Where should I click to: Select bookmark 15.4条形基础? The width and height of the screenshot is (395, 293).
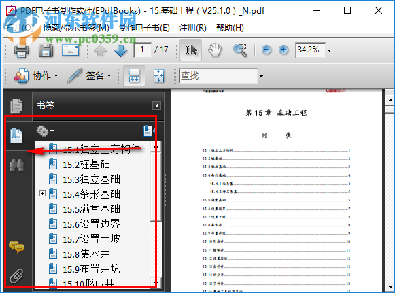click(92, 194)
